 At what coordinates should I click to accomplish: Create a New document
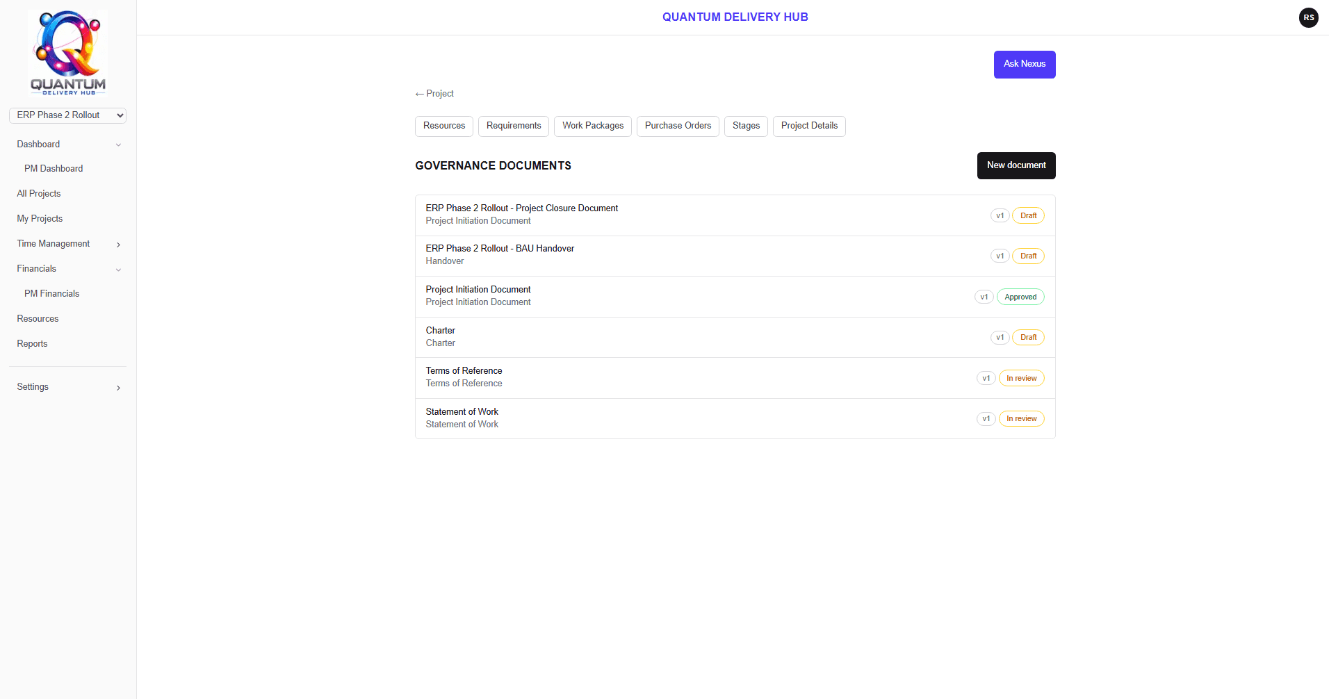coord(1016,165)
